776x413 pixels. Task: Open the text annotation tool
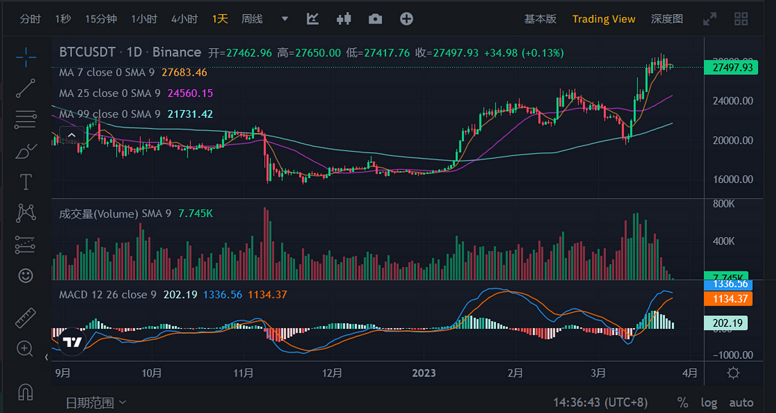pyautogui.click(x=25, y=182)
